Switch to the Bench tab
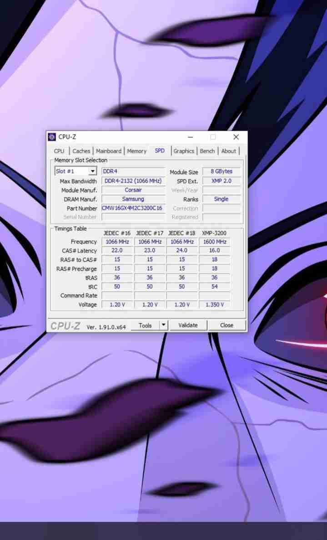 [207, 151]
